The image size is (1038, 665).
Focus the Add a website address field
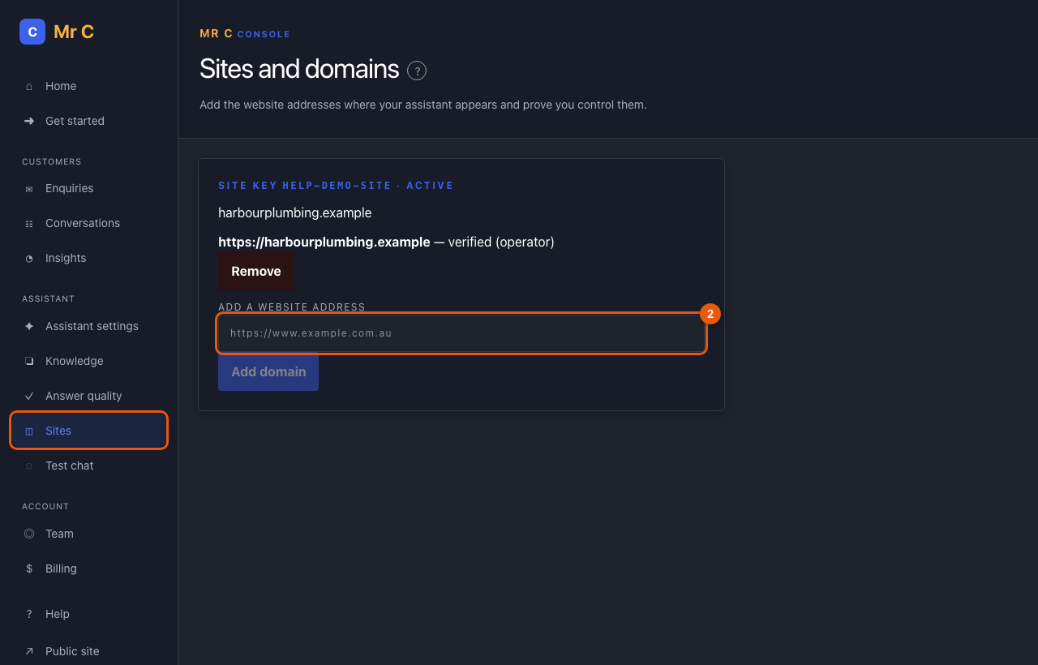(x=461, y=332)
